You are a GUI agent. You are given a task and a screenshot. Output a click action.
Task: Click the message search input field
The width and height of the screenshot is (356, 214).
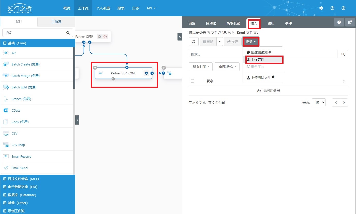(x=263, y=54)
